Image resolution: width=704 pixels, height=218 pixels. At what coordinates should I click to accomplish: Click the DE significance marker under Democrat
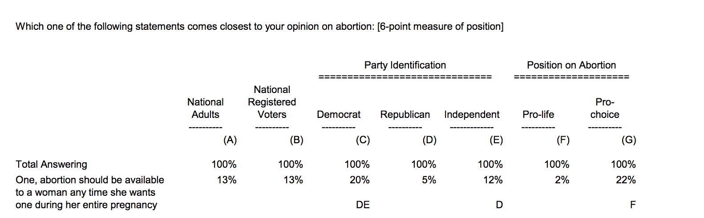pyautogui.click(x=363, y=205)
